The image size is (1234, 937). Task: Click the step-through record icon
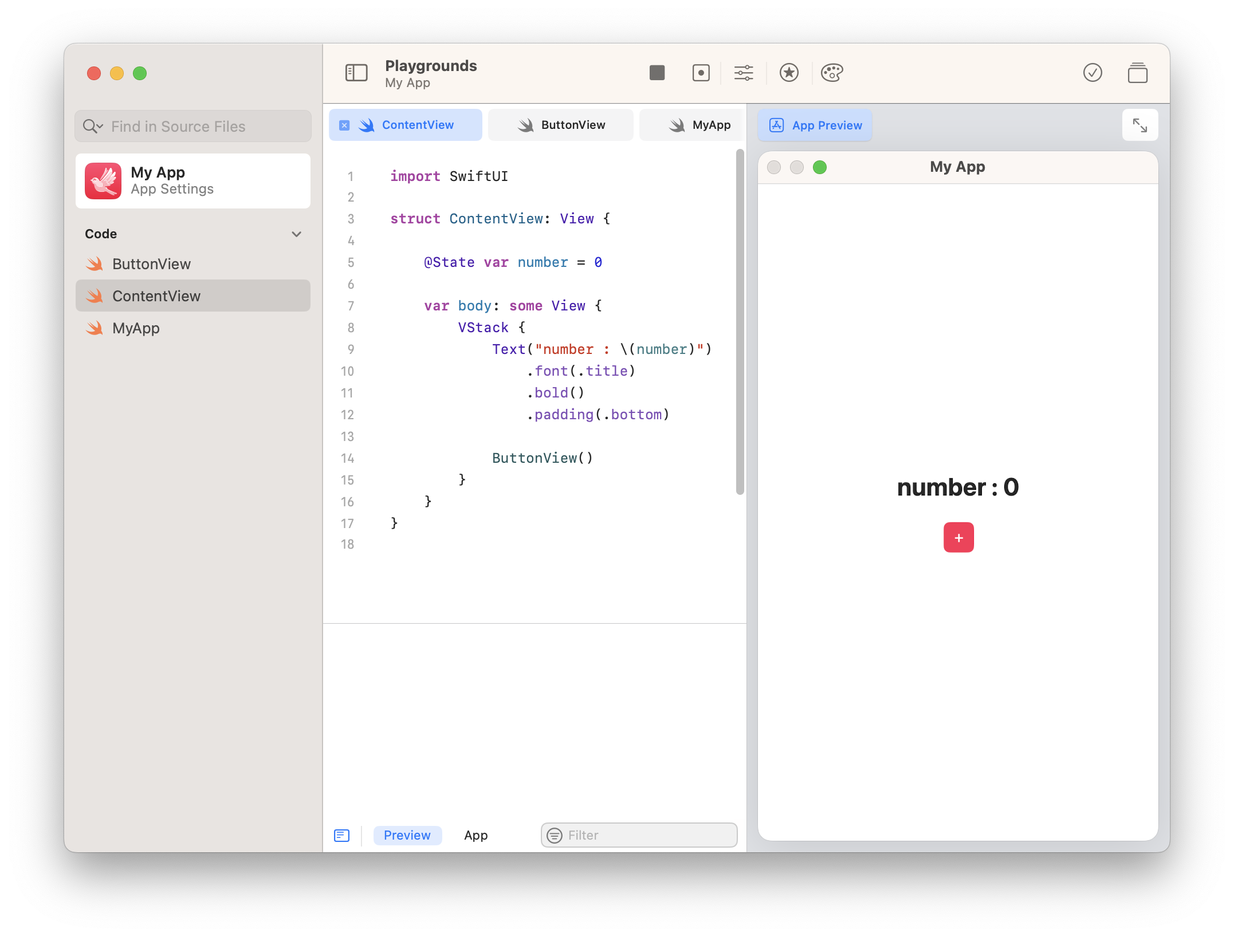pos(701,73)
